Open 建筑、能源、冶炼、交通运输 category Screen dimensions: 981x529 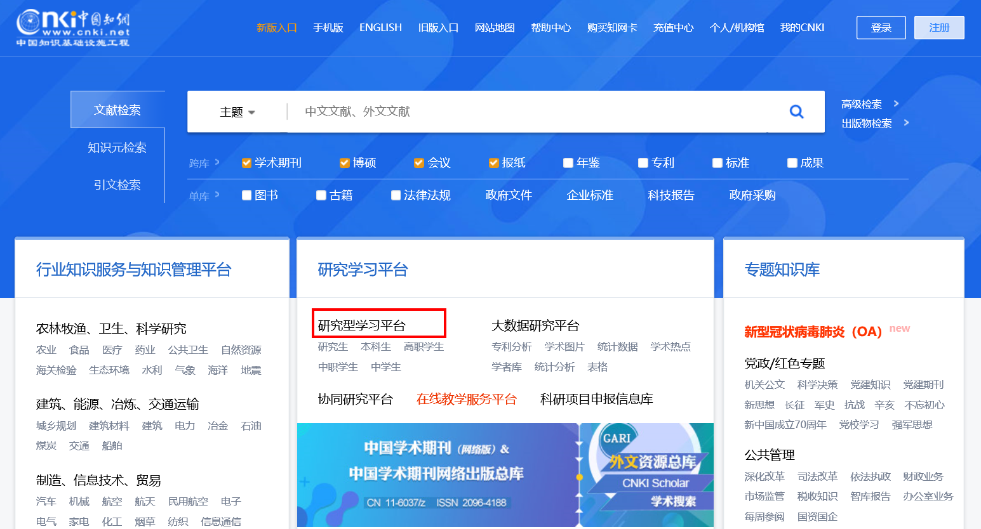click(x=117, y=404)
